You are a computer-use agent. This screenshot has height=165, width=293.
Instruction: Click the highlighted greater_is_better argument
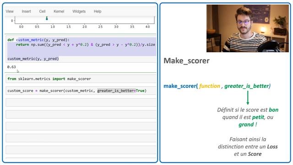pos(116,91)
